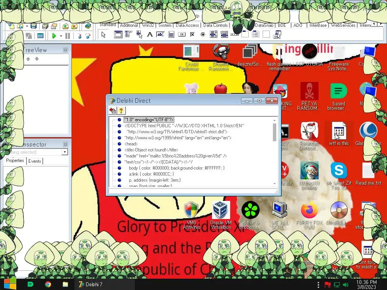Screen dimensions: 387x290
Task: Click the New items toolbar icon
Action: [11, 26]
